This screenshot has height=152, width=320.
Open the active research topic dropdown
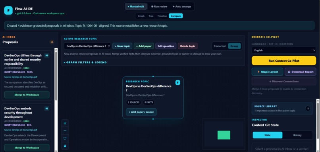pos(87,46)
